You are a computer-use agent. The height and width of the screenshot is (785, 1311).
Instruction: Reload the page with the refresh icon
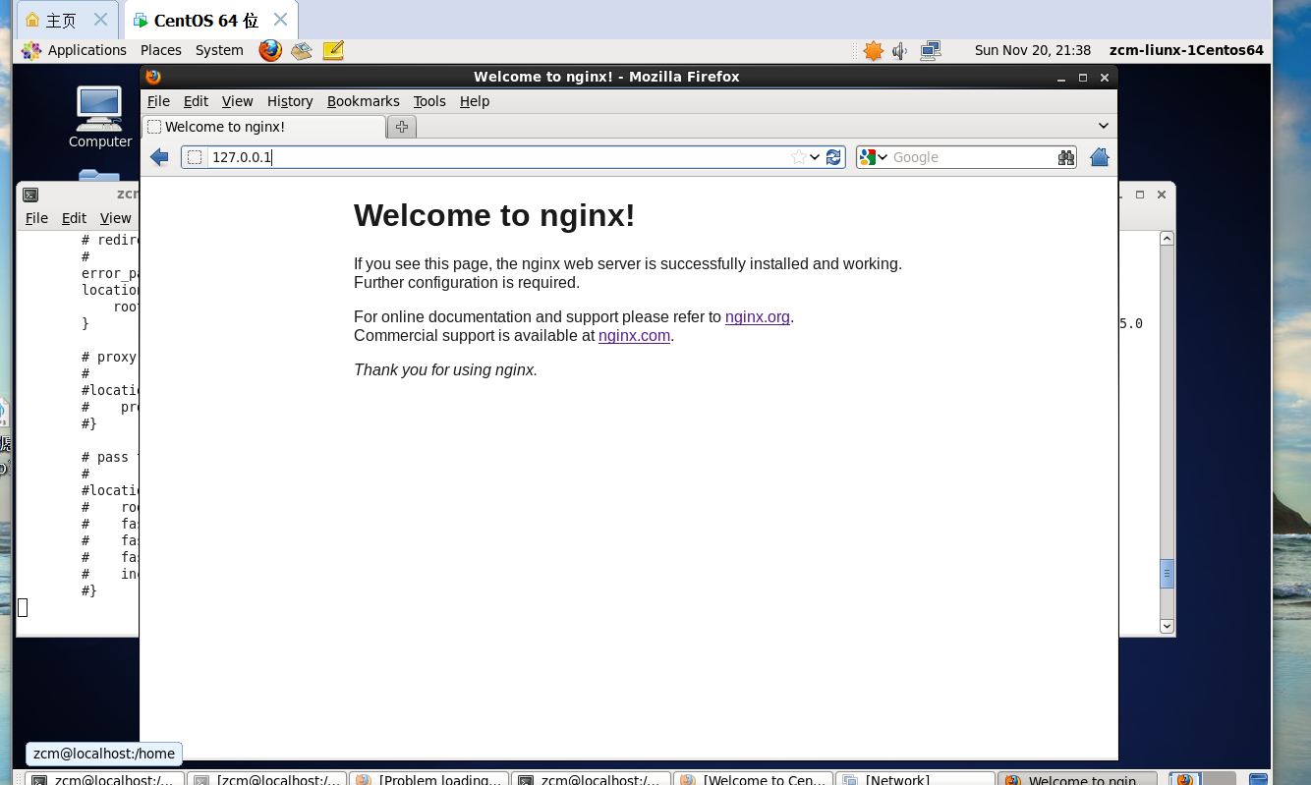(834, 157)
